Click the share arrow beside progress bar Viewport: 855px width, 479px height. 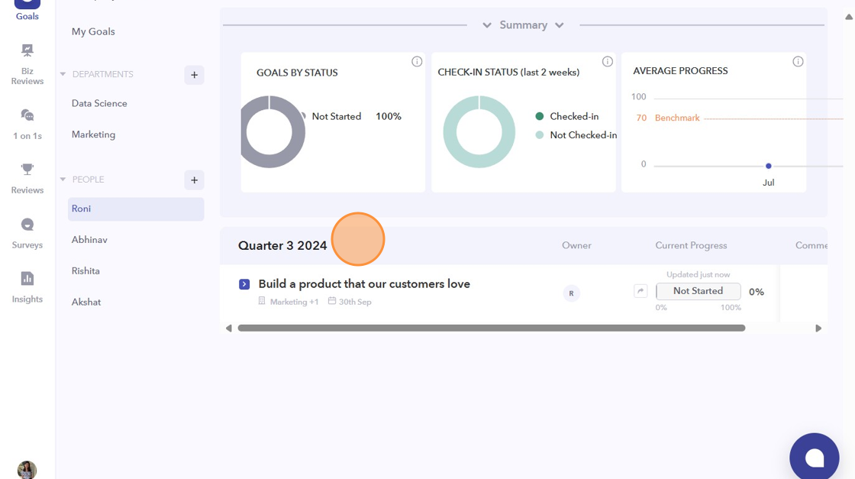(640, 291)
